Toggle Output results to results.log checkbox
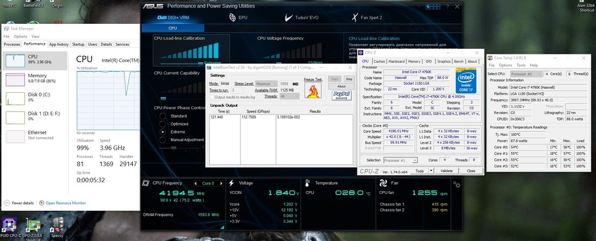Screen dimensions: 596x241 pyautogui.click(x=212, y=97)
